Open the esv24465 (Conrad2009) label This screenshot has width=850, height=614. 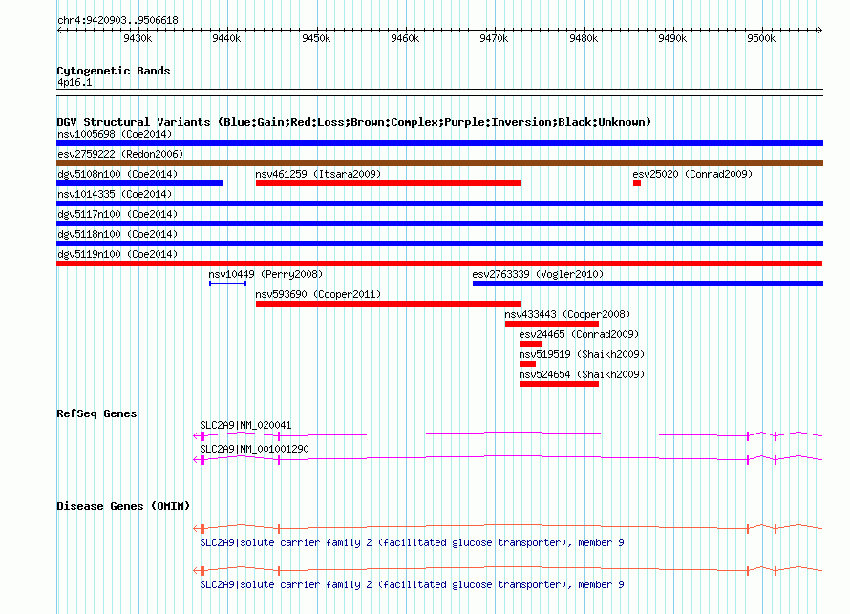tap(579, 334)
